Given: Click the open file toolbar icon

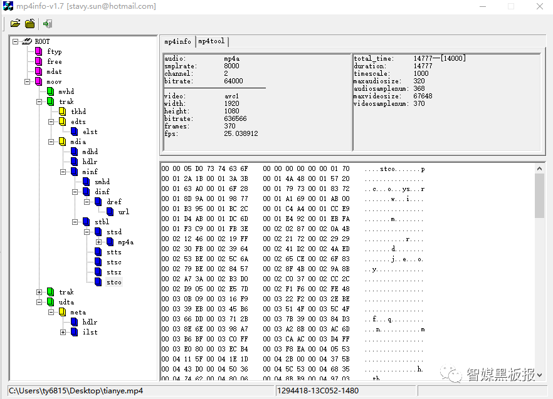Looking at the screenshot, I should click(15, 24).
